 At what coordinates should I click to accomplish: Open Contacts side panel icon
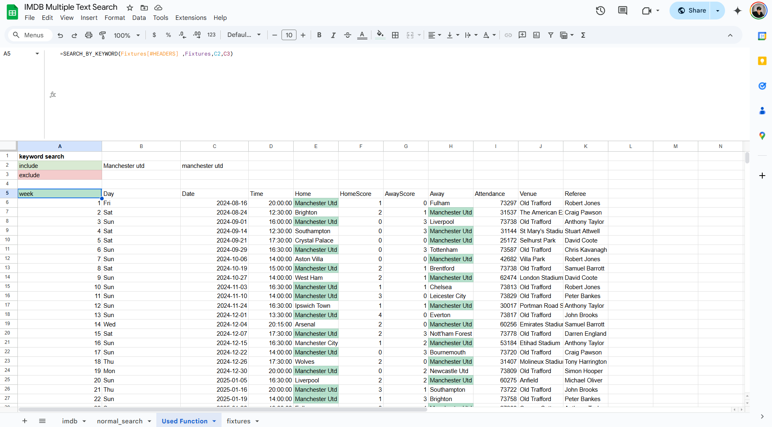[x=762, y=111]
